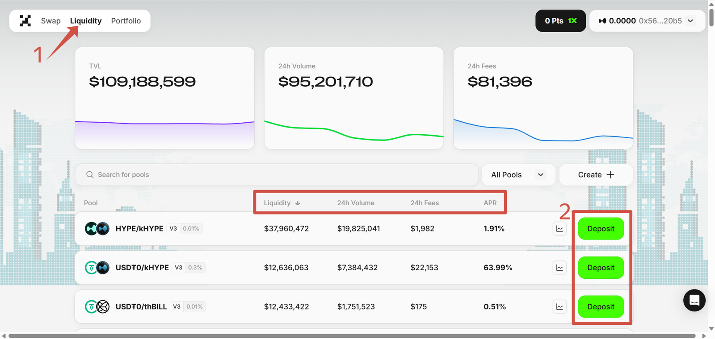Open the chat support widget
The image size is (715, 339).
[x=694, y=300]
